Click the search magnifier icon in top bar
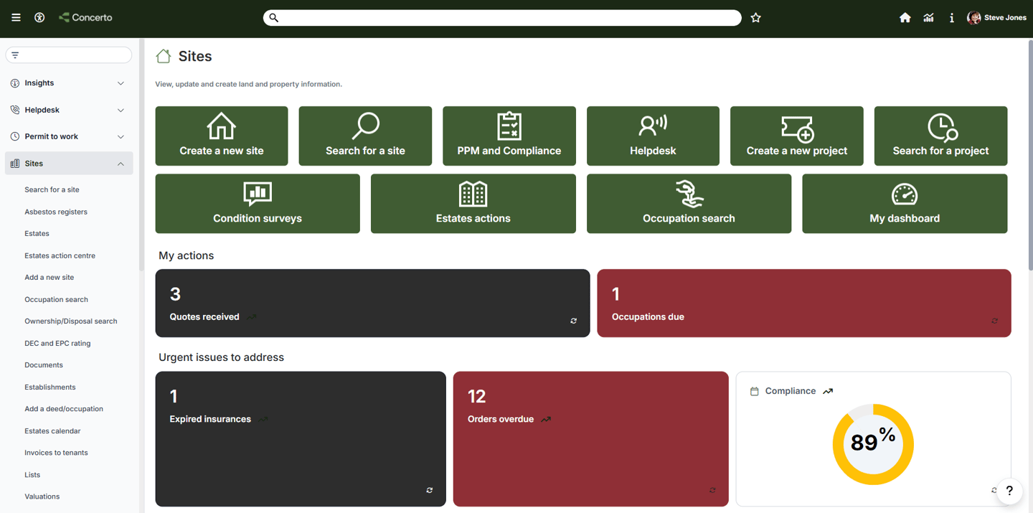Viewport: 1033px width, 513px height. (274, 17)
